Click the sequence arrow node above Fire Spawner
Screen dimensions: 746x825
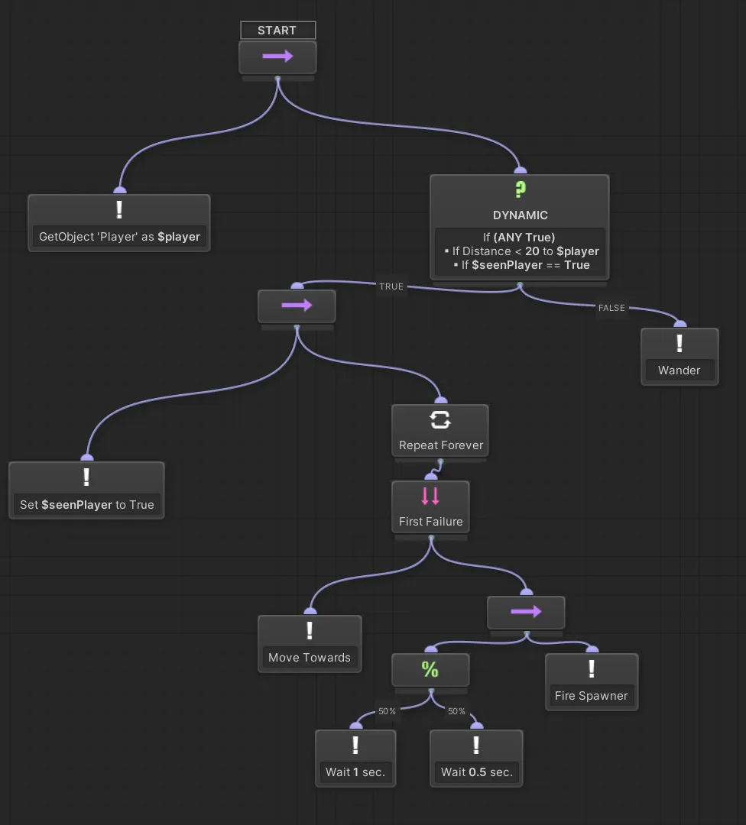tap(526, 612)
